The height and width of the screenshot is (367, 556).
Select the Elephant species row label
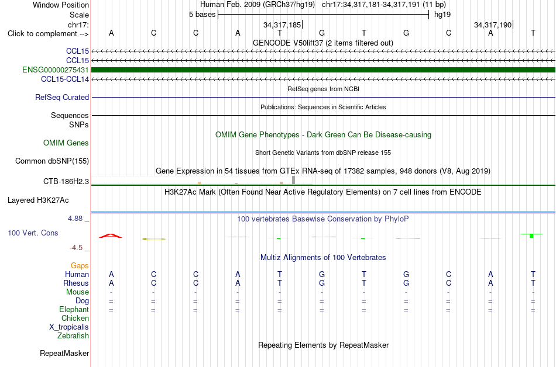click(x=74, y=309)
